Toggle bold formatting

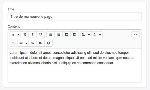[x=25, y=35]
